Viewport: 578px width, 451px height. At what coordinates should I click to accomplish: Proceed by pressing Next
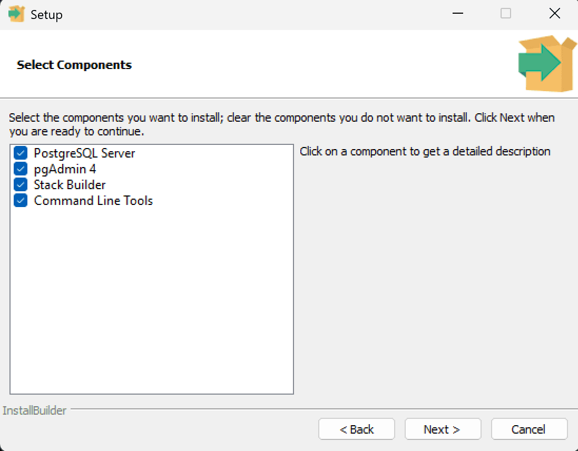click(443, 429)
